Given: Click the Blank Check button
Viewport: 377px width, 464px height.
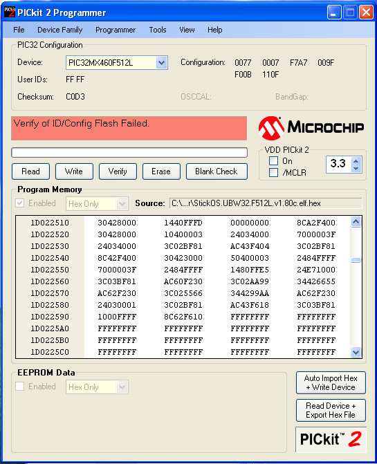Looking at the screenshot, I should click(217, 171).
